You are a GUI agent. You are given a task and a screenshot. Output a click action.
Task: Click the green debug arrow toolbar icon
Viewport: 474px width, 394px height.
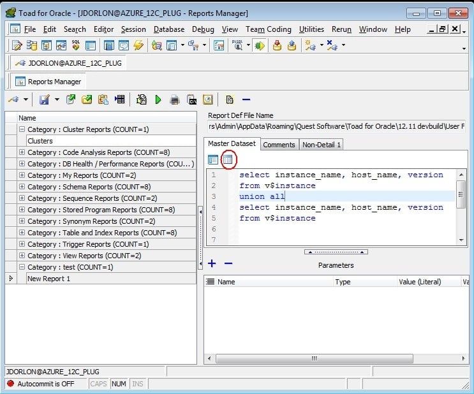[x=260, y=46]
